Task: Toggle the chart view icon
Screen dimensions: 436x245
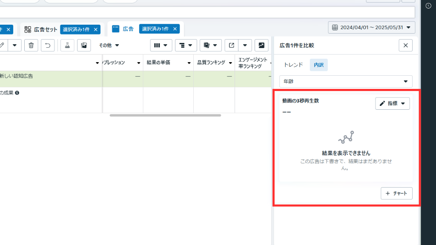Action: [261, 45]
